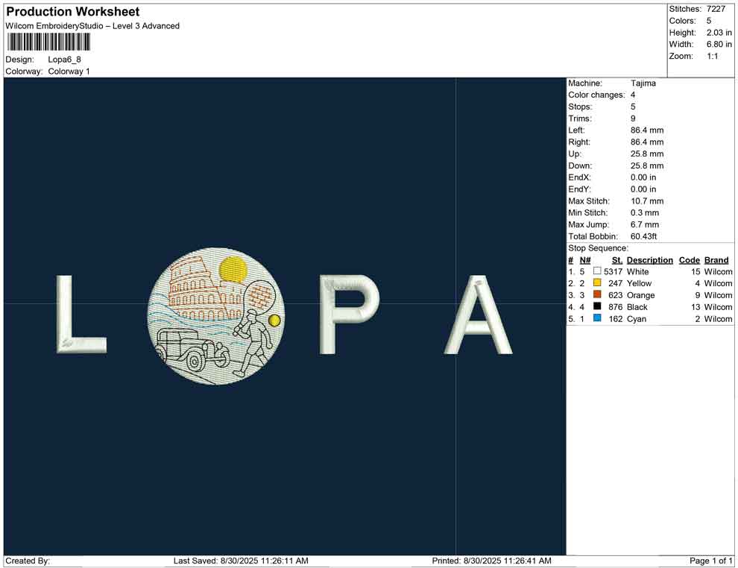The width and height of the screenshot is (738, 568).
Task: Select the Yellow thread color swatch
Action: [x=597, y=283]
